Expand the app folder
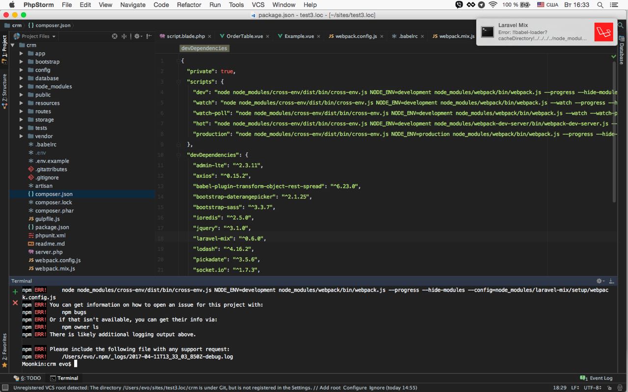628x392 pixels. tap(21, 53)
